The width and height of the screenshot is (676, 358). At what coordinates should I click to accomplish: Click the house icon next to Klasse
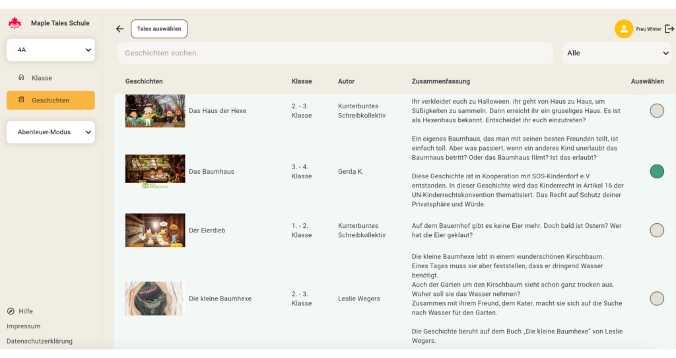tap(21, 78)
